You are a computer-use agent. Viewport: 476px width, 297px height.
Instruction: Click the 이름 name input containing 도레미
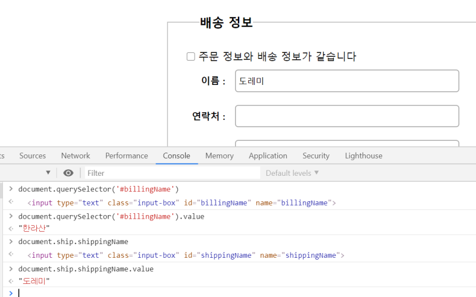point(347,81)
